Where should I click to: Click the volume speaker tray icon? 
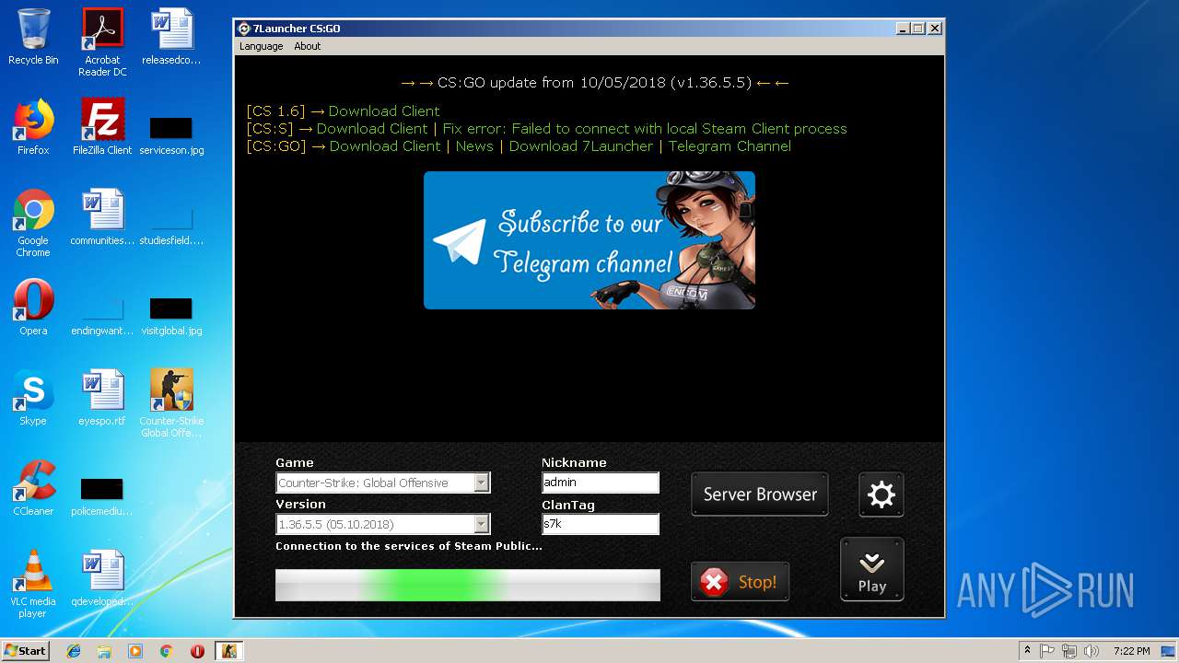1091,651
